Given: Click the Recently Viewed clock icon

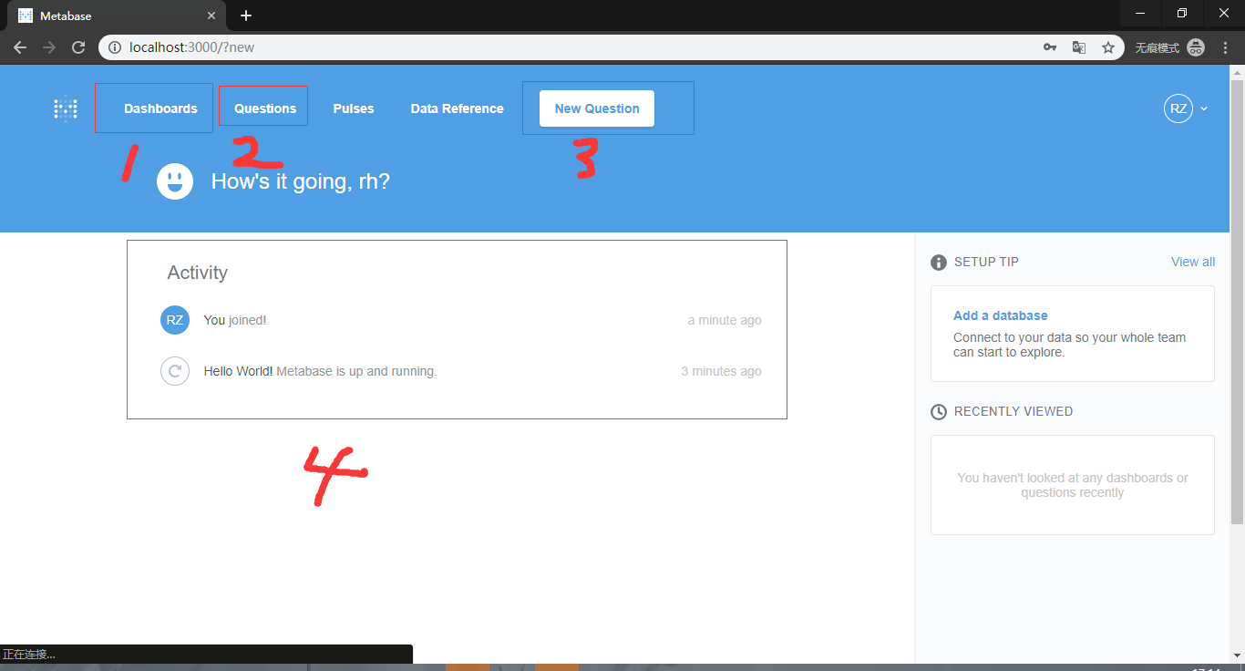Looking at the screenshot, I should pos(939,411).
